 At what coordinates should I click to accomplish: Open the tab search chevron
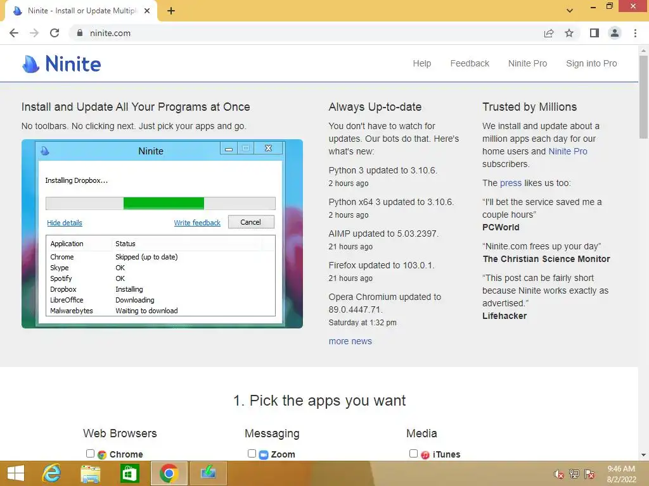click(570, 11)
